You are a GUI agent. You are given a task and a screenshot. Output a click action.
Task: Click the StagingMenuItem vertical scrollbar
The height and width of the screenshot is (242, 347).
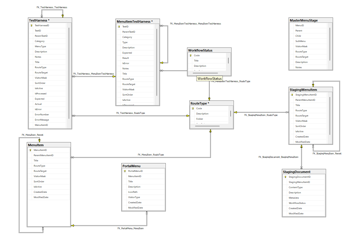(x=330, y=116)
